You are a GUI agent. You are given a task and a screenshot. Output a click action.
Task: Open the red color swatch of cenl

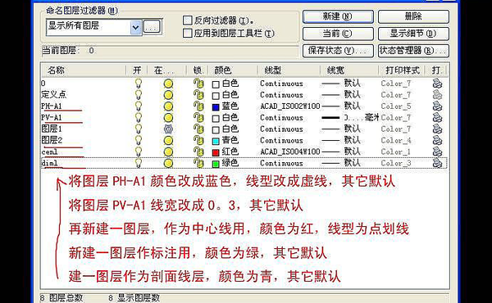[216, 152]
